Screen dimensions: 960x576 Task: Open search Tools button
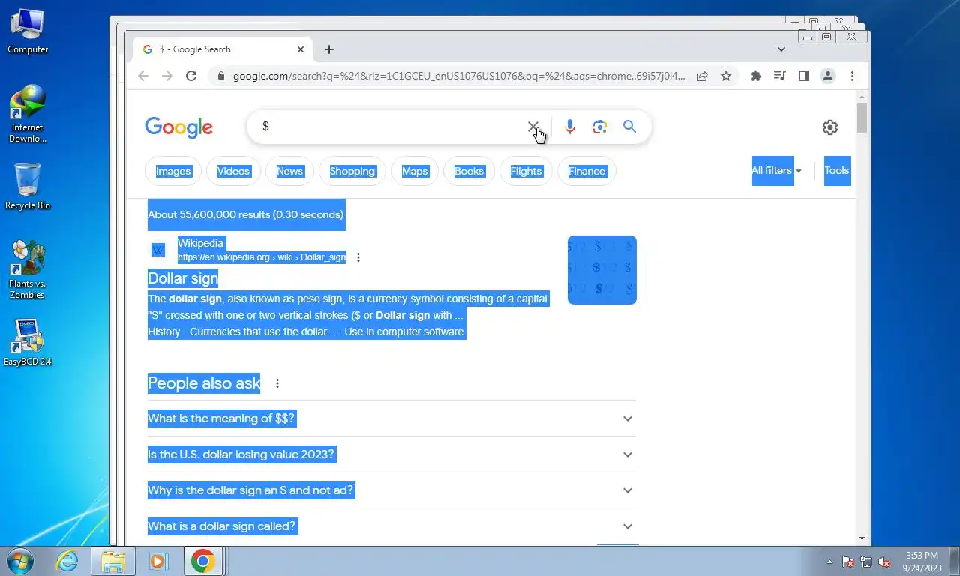pos(837,171)
